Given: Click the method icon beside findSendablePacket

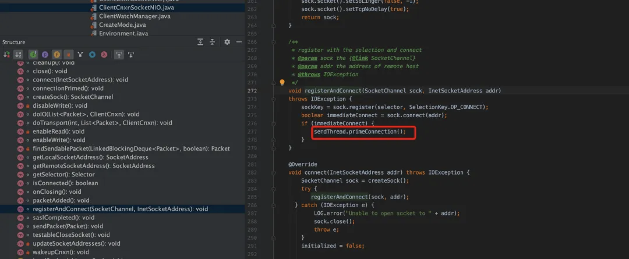Looking at the screenshot, I should pos(20,149).
